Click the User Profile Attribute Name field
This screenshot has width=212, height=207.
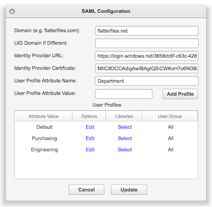pos(147,81)
